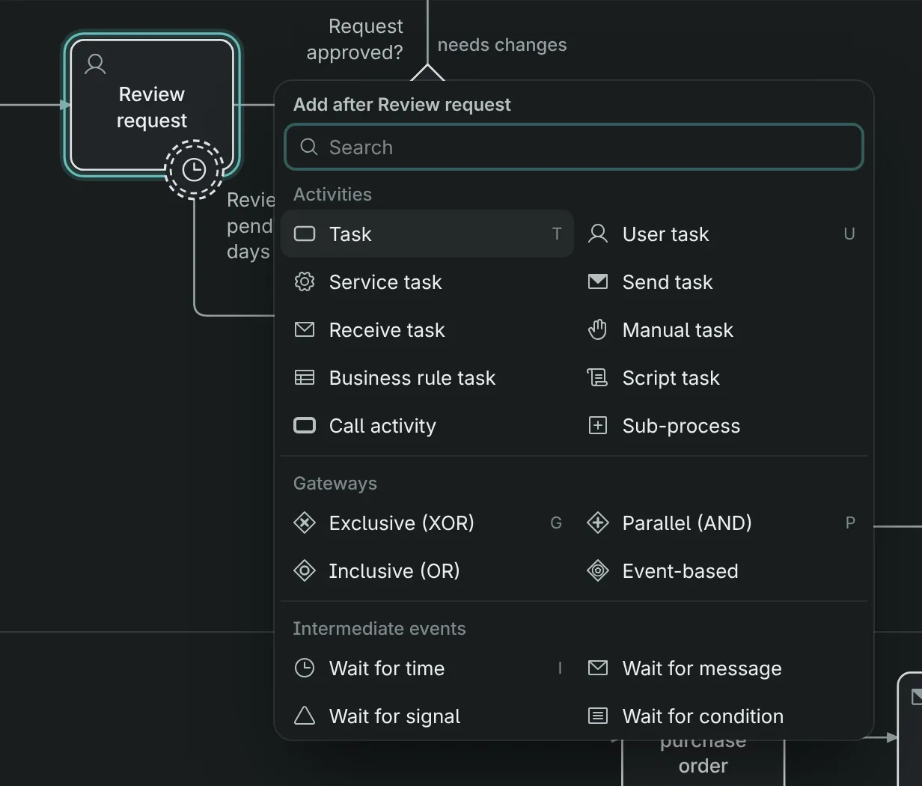
Task: Click the Intermediate events section heading
Action: [x=379, y=628]
